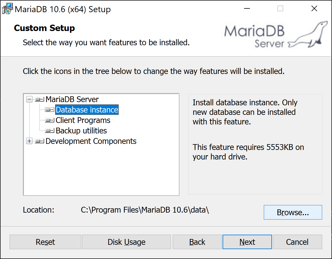Open the Disk Usage dialog
The image size is (332, 259).
tap(127, 242)
